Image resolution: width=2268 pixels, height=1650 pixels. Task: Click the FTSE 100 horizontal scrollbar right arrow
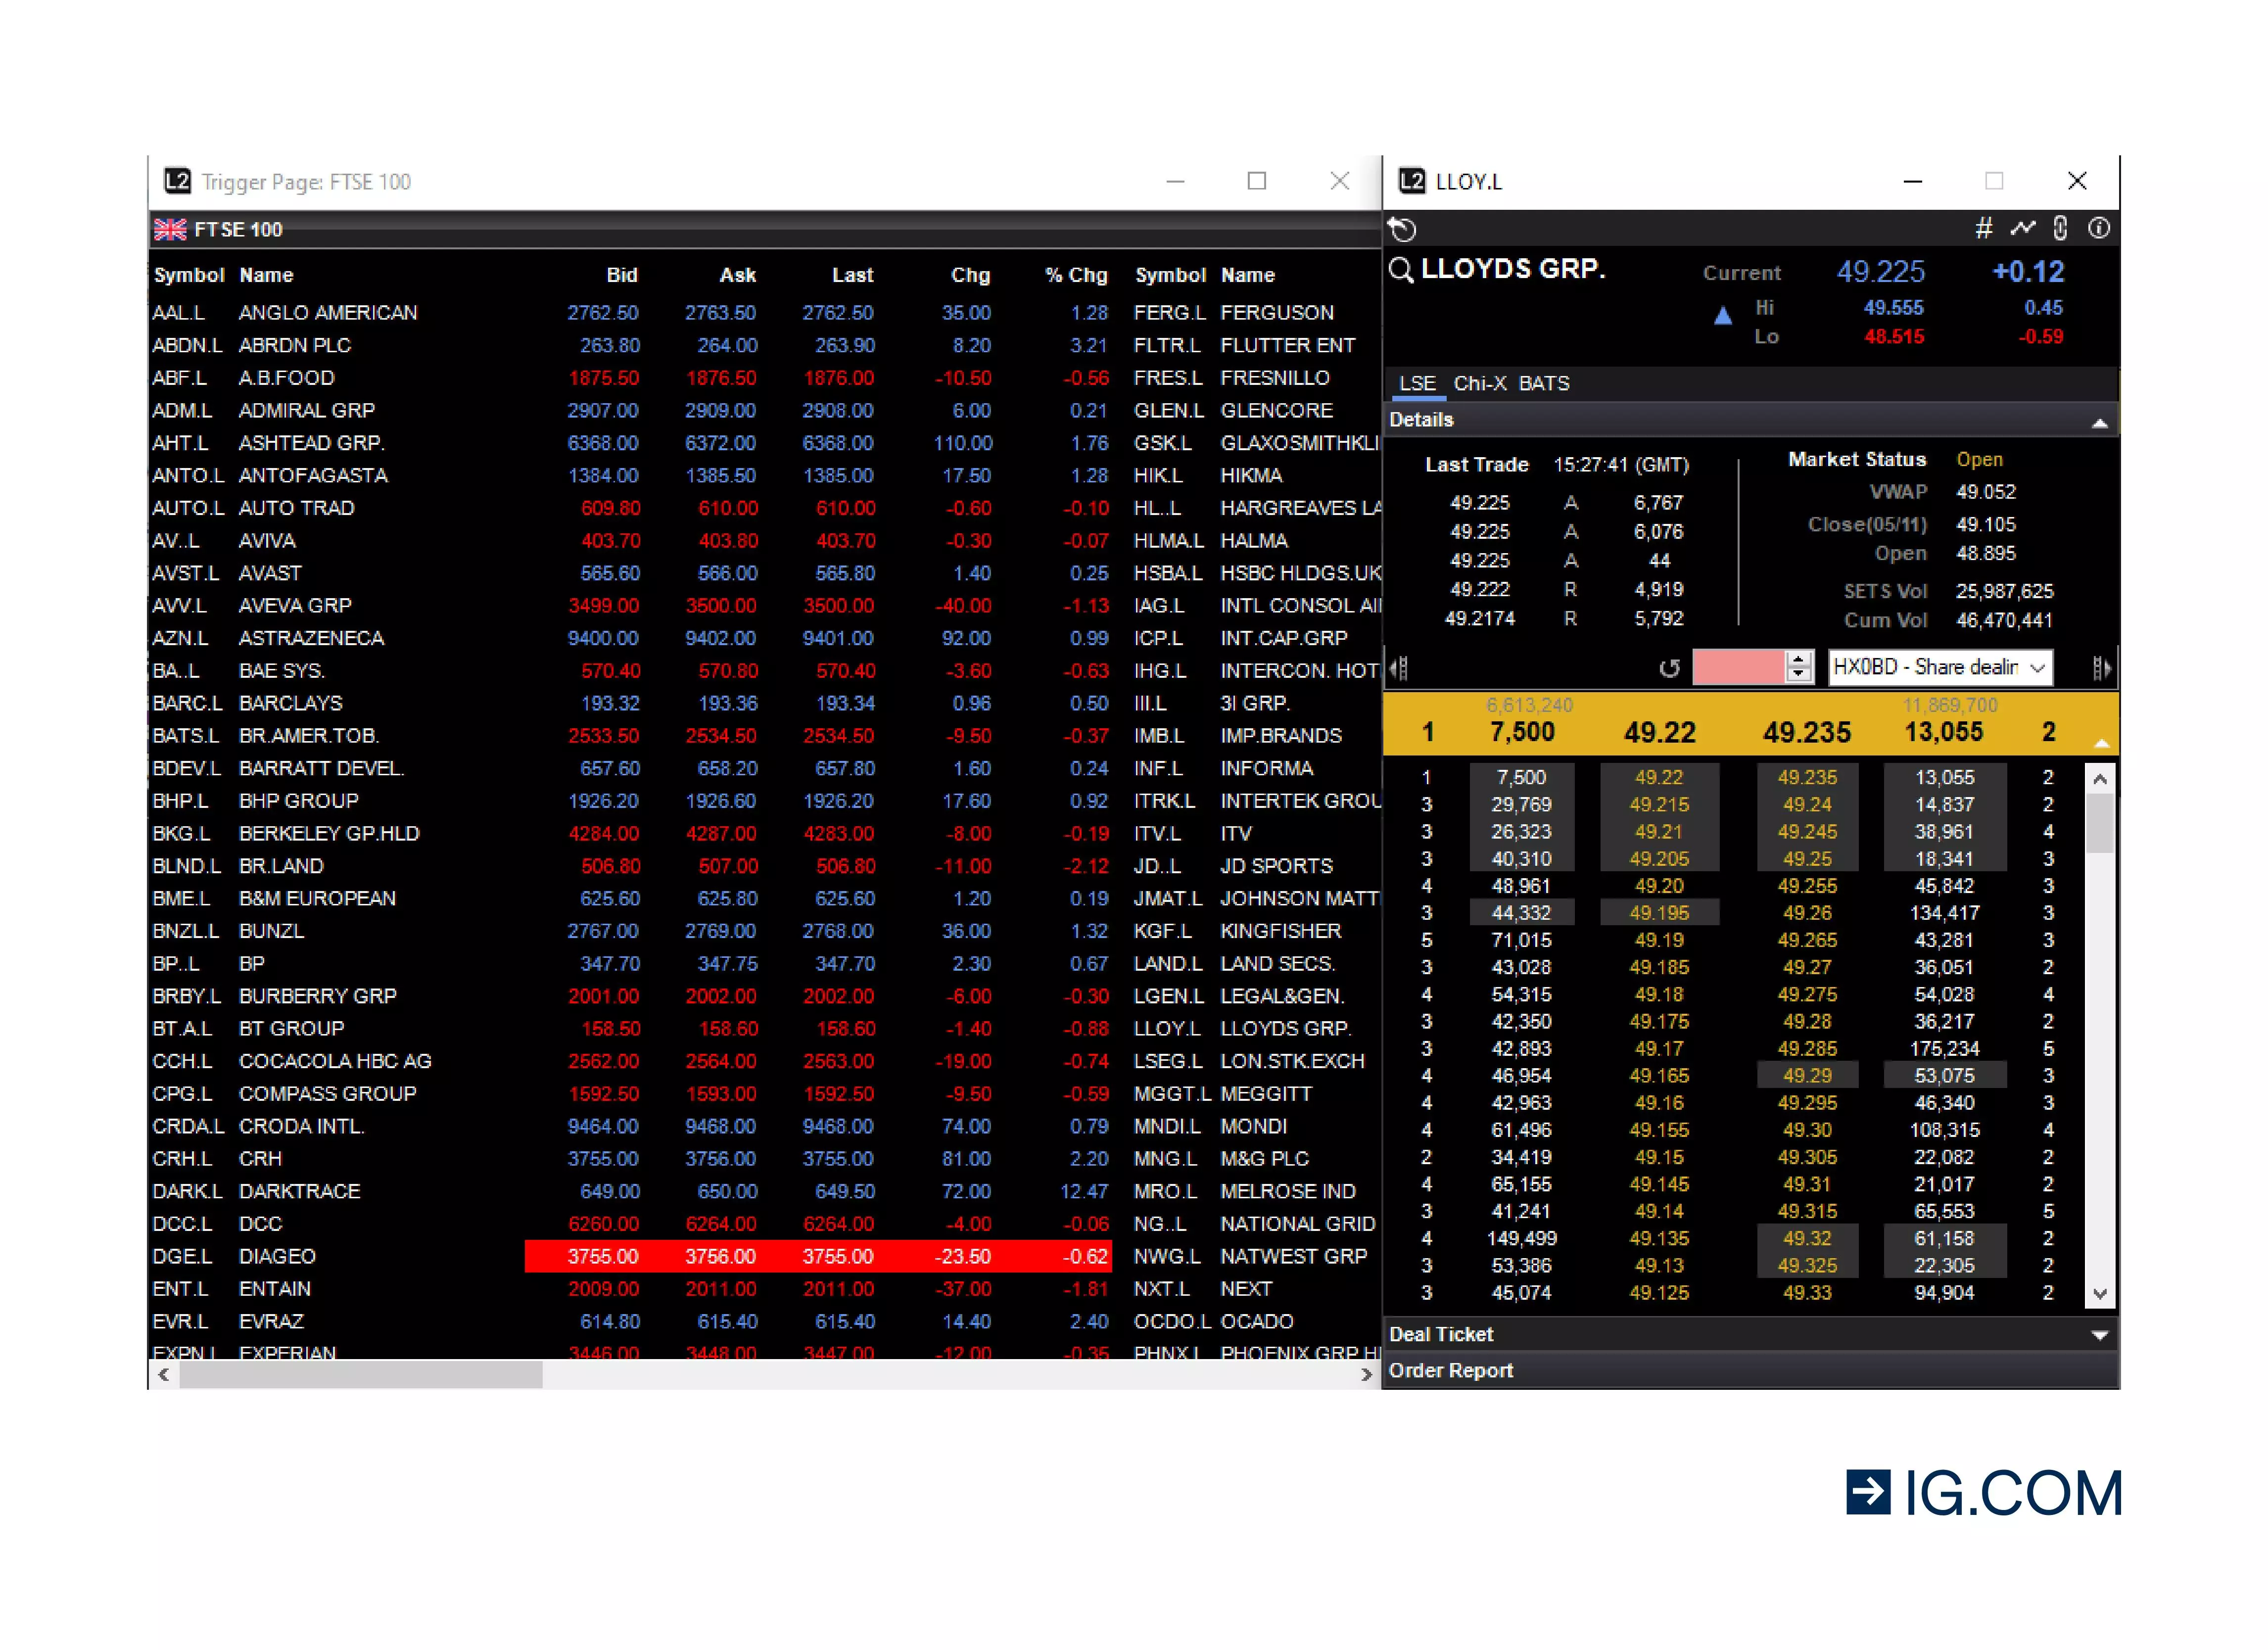pyautogui.click(x=1367, y=1375)
